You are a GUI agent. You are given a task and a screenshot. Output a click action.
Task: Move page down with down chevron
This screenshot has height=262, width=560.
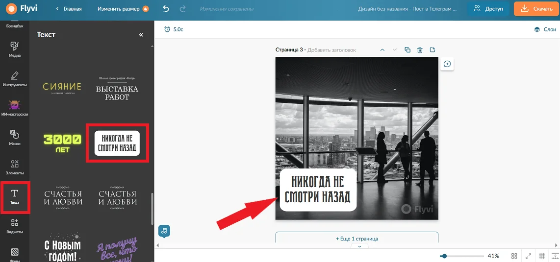point(395,50)
